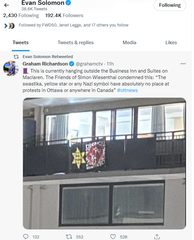Screen dimensions: 194x240
Task: Go back using the left arrow icon
Action: pyautogui.click(x=6, y=5)
